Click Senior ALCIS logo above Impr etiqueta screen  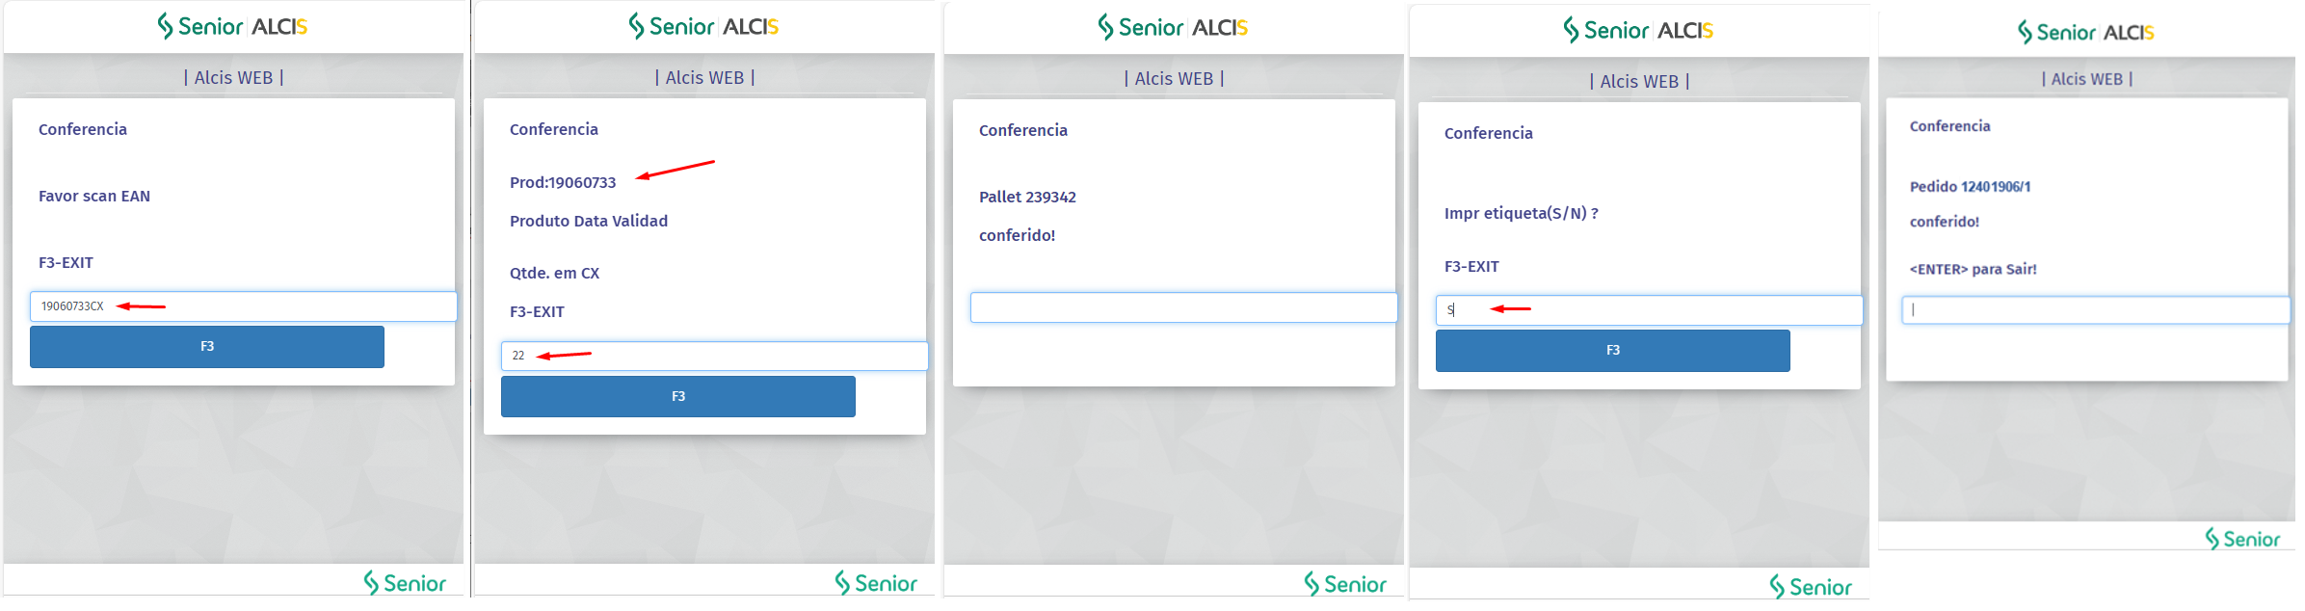[1639, 30]
